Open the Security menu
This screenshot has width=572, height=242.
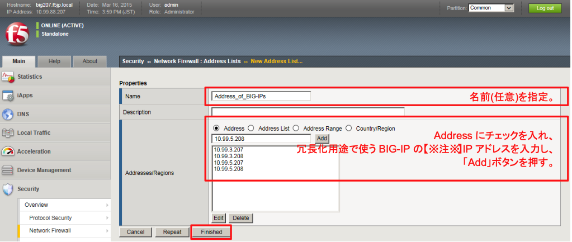(55, 189)
